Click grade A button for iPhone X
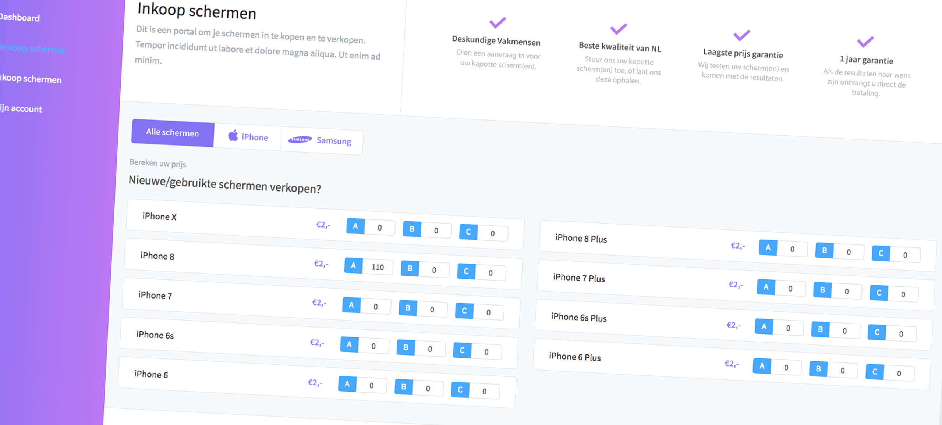The width and height of the screenshot is (942, 425). [355, 226]
